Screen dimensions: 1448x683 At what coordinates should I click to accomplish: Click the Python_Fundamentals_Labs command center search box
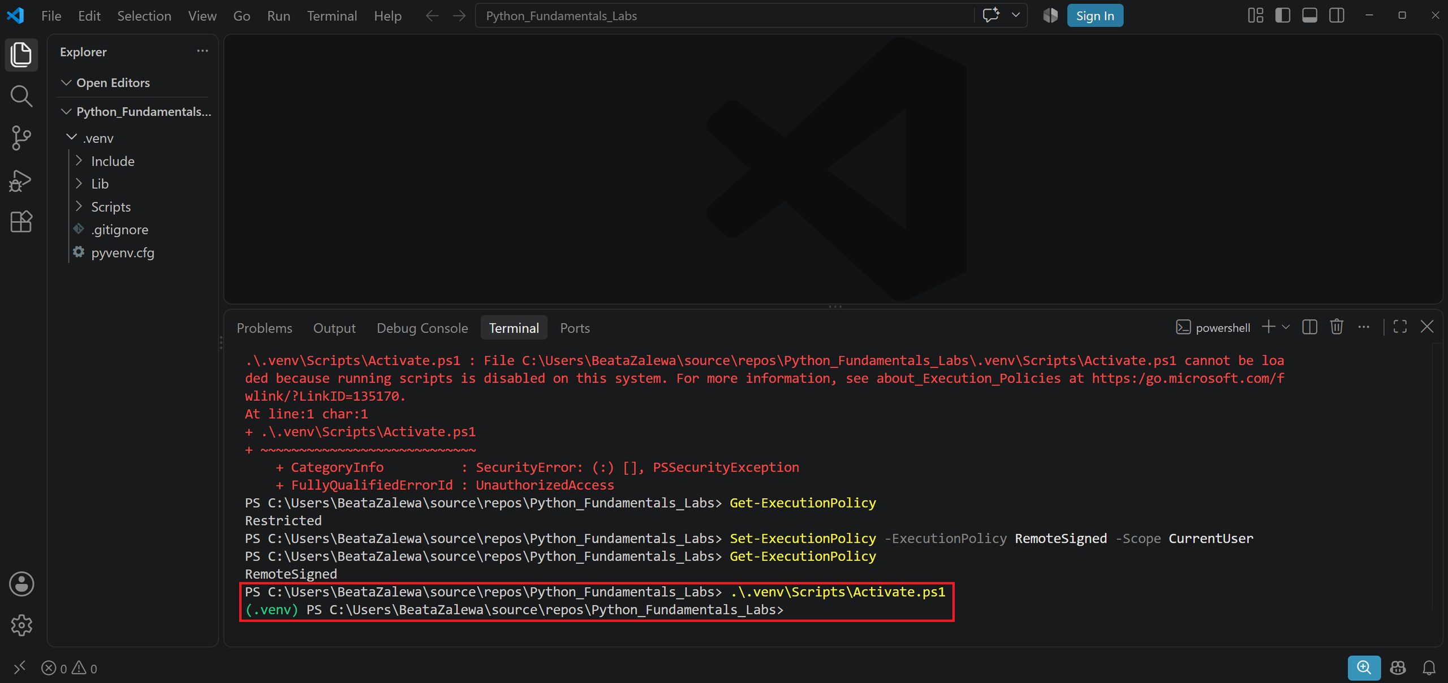[x=724, y=16]
